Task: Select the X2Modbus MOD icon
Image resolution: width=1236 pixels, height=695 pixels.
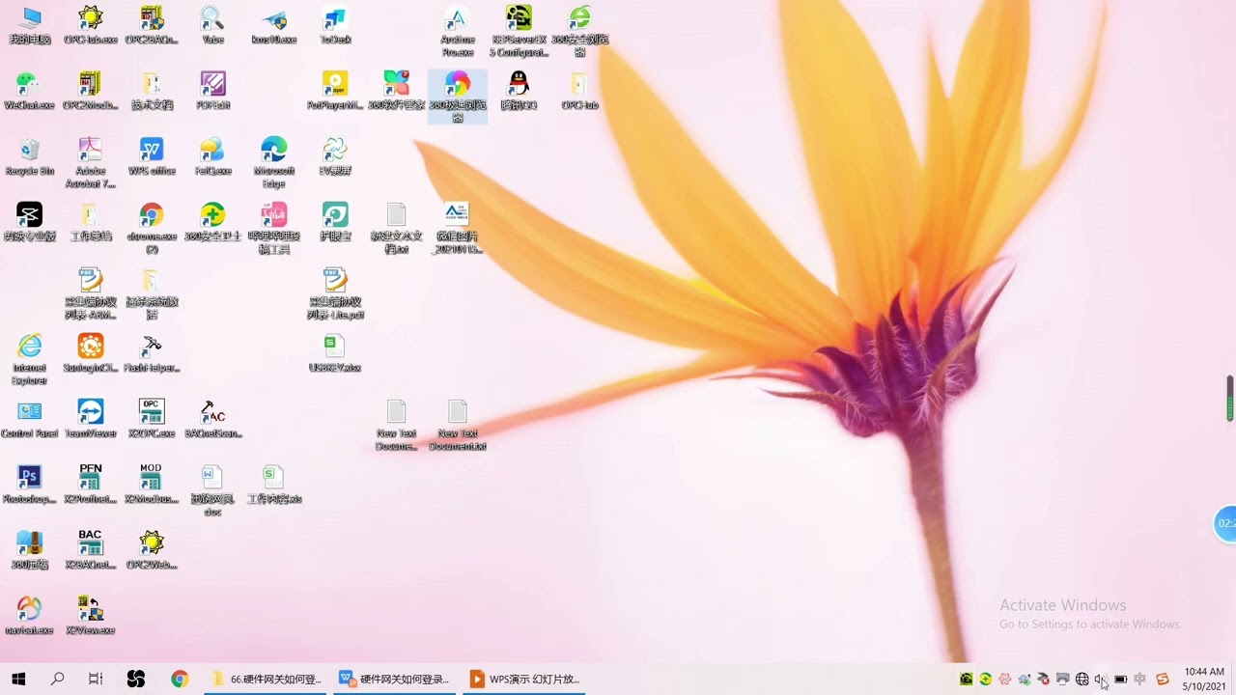Action: coord(152,485)
